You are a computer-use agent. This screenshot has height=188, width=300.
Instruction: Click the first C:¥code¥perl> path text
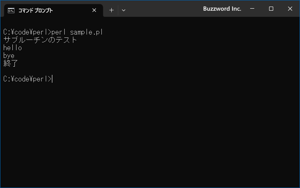tap(27, 32)
